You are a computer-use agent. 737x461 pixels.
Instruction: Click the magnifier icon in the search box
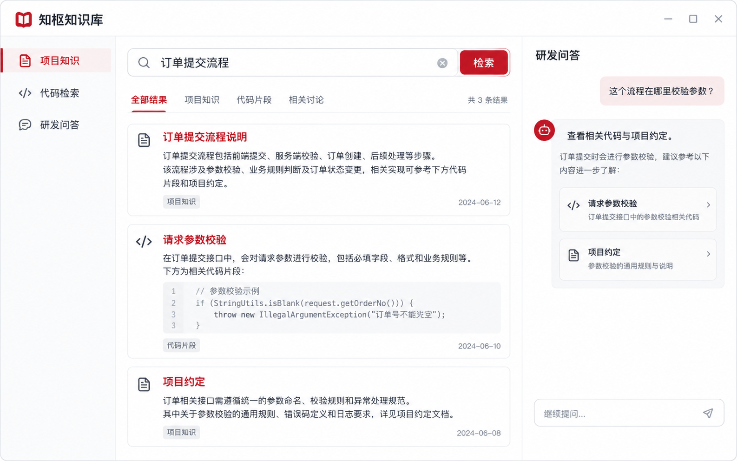pyautogui.click(x=144, y=63)
